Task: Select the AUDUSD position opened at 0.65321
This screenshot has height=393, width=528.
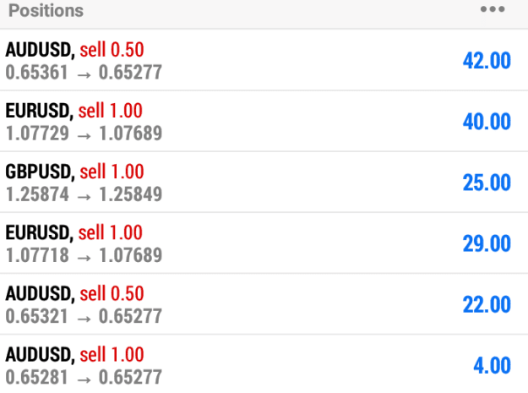Action: (x=264, y=304)
